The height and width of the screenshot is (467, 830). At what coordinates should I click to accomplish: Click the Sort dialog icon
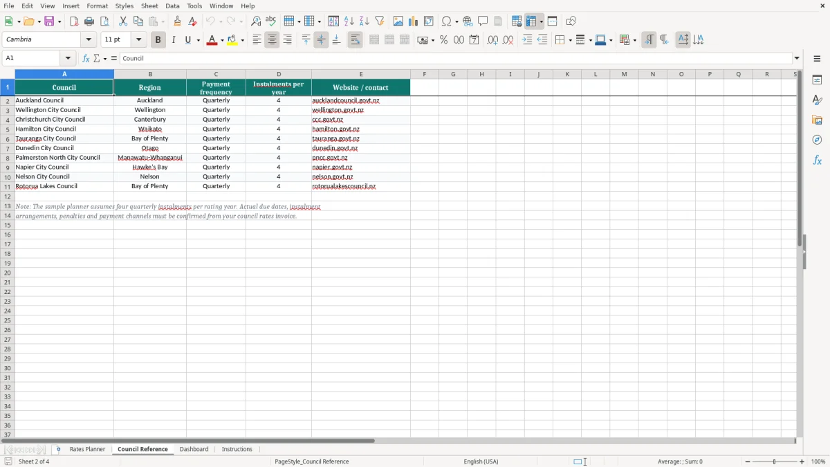(333, 21)
